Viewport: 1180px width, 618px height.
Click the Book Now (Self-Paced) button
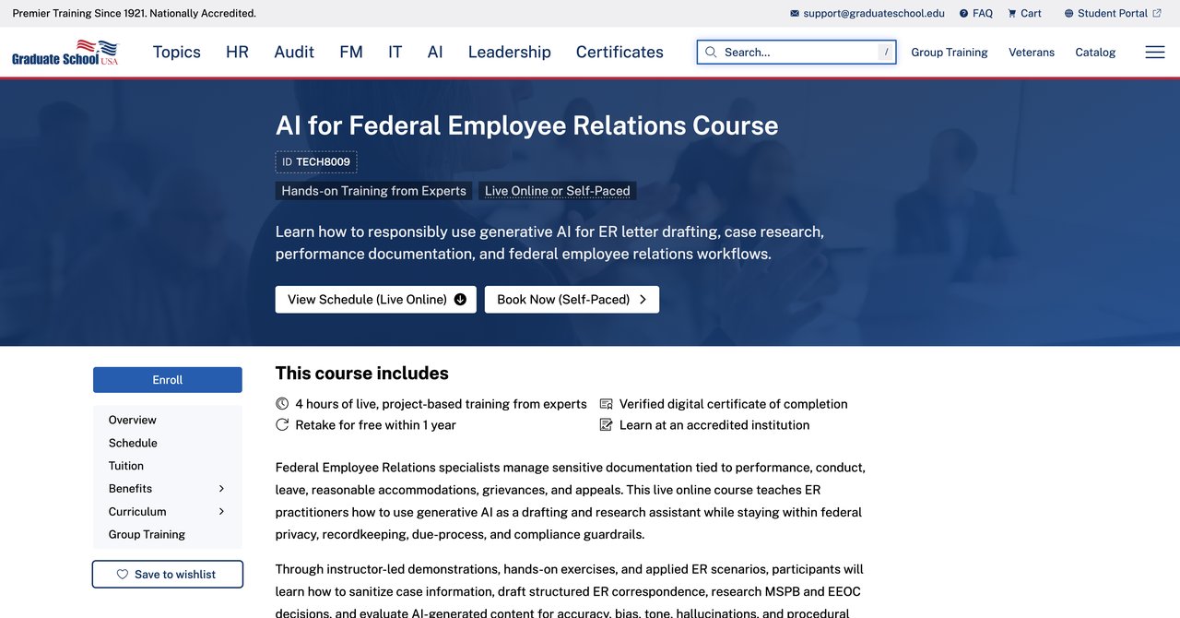click(x=572, y=300)
